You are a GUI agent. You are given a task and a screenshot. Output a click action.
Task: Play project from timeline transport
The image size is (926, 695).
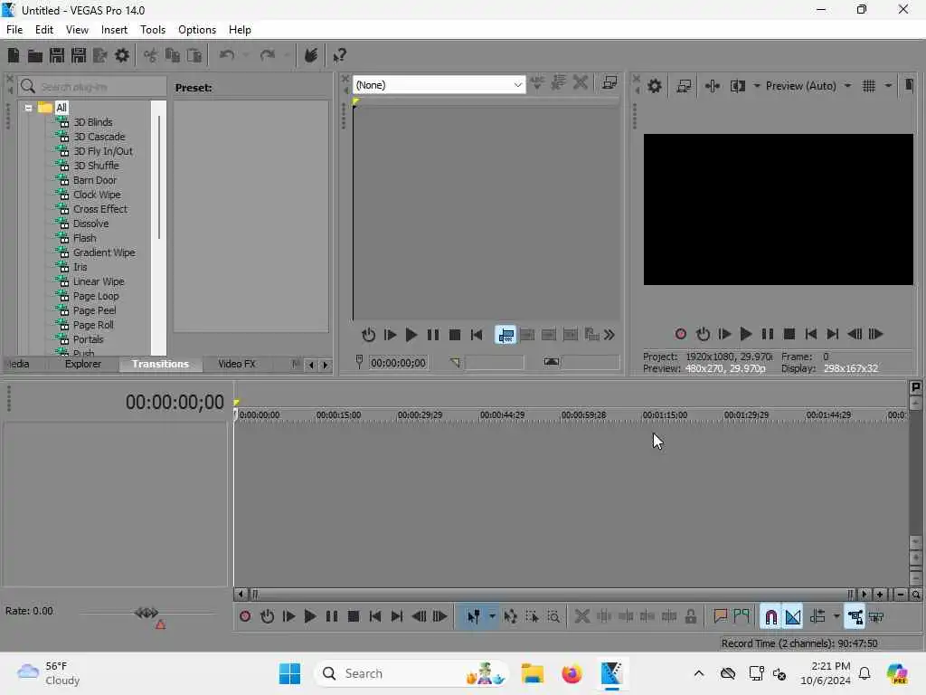pyautogui.click(x=310, y=617)
